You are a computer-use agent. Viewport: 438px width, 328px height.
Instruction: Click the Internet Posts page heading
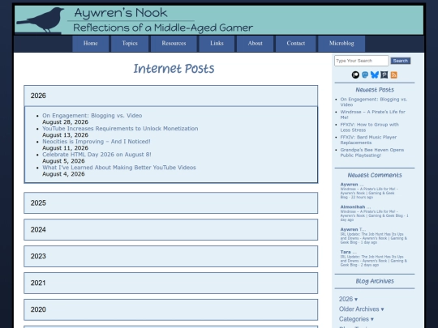click(x=174, y=69)
